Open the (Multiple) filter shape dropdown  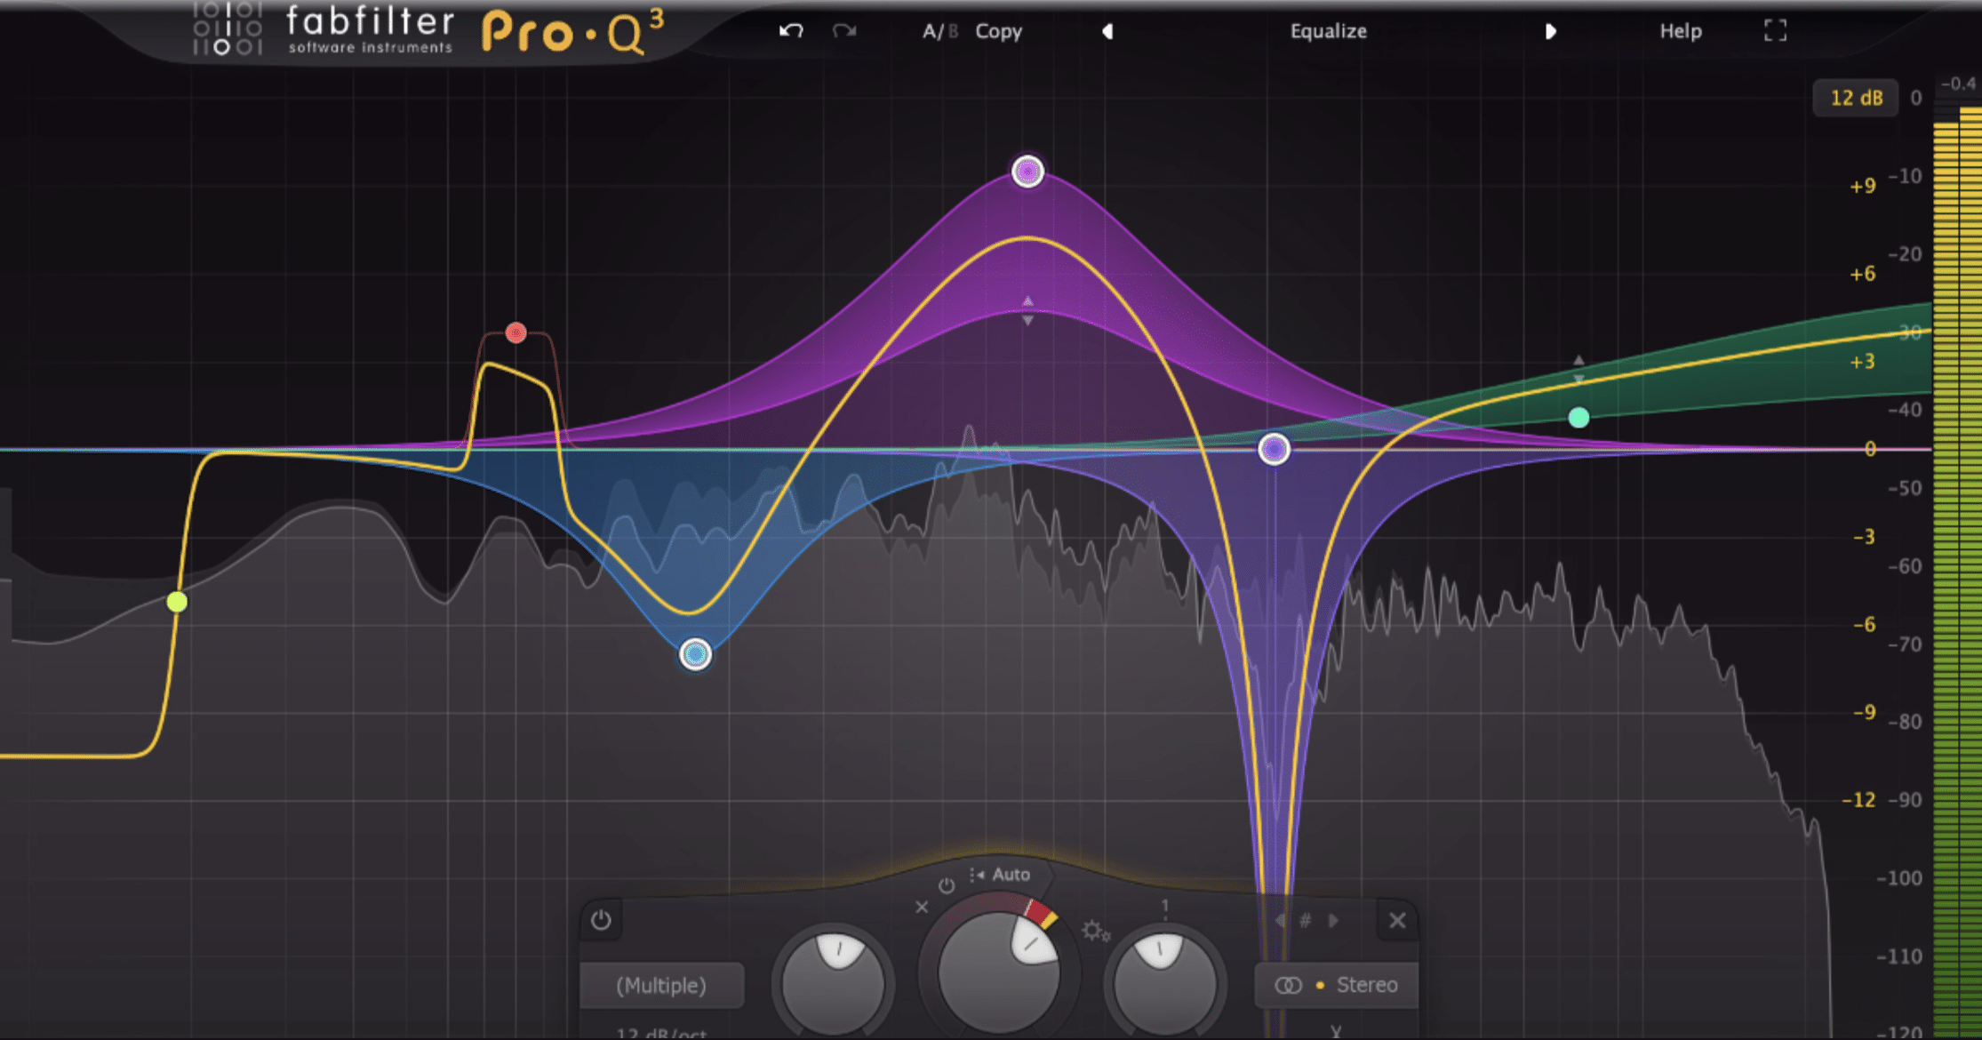point(661,985)
